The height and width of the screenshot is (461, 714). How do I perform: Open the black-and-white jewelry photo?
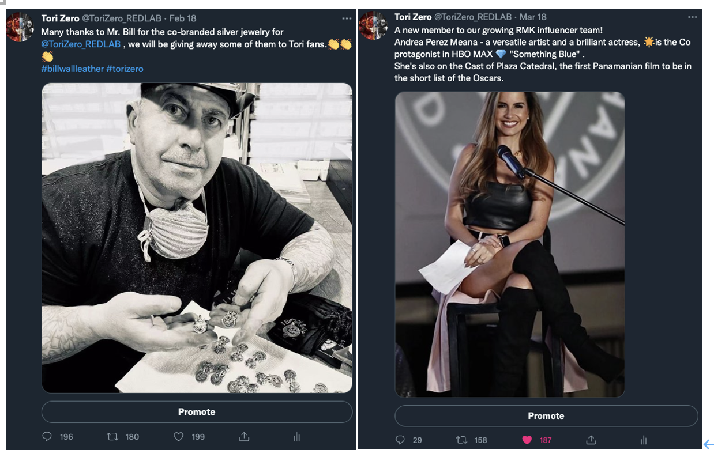click(x=197, y=238)
